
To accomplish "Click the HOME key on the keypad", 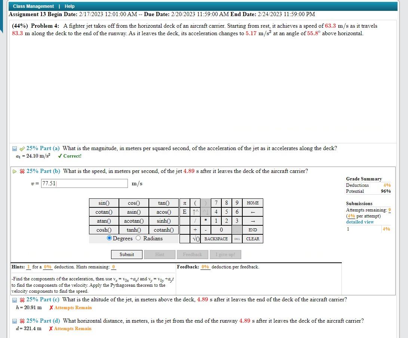I will click(x=252, y=203).
